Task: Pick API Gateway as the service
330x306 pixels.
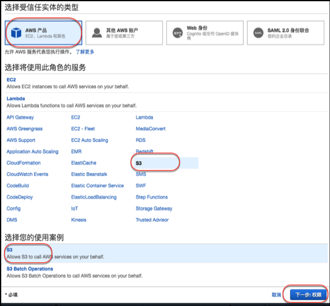Action: tap(20, 117)
